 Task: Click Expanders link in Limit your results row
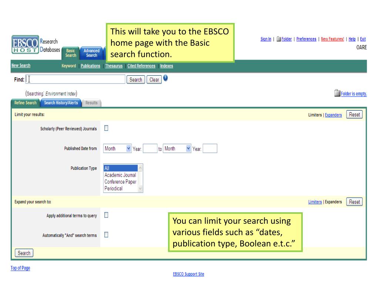pyautogui.click(x=333, y=115)
